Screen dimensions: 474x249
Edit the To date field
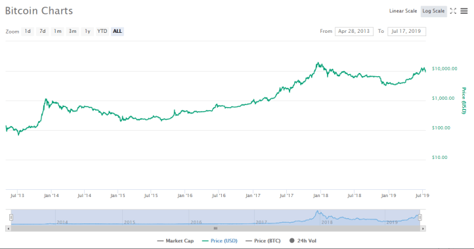point(406,31)
